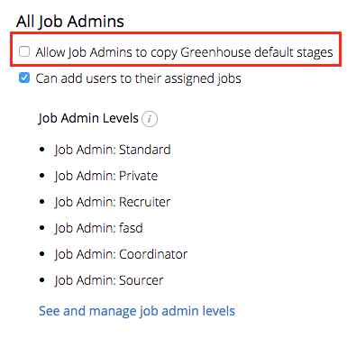The width and height of the screenshot is (347, 338).
Task: Open the Job Admin: Private level
Action: [106, 176]
